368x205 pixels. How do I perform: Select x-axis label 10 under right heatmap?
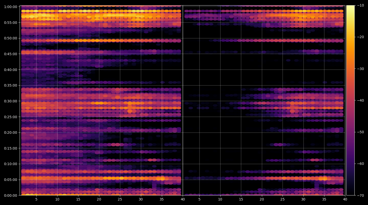tap(220, 199)
